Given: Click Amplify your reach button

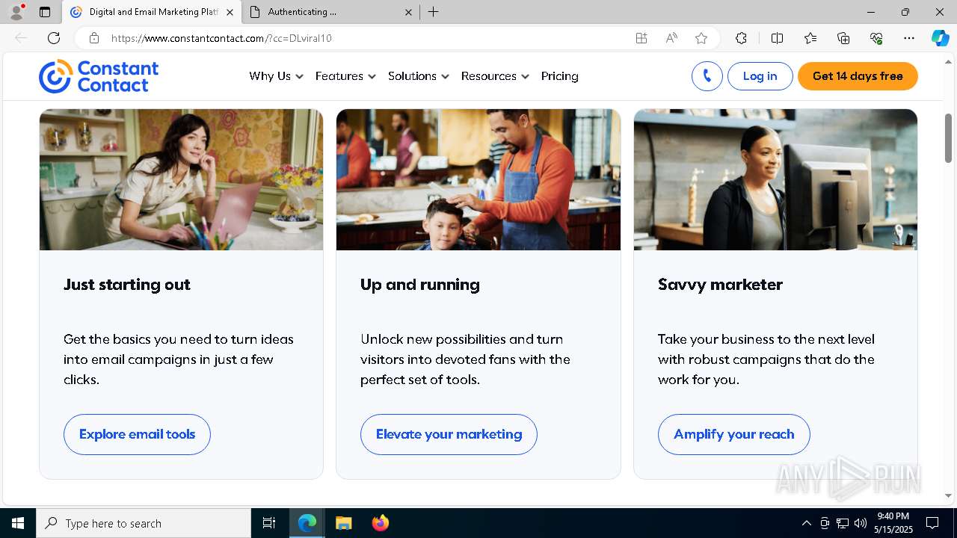Looking at the screenshot, I should pyautogui.click(x=733, y=434).
